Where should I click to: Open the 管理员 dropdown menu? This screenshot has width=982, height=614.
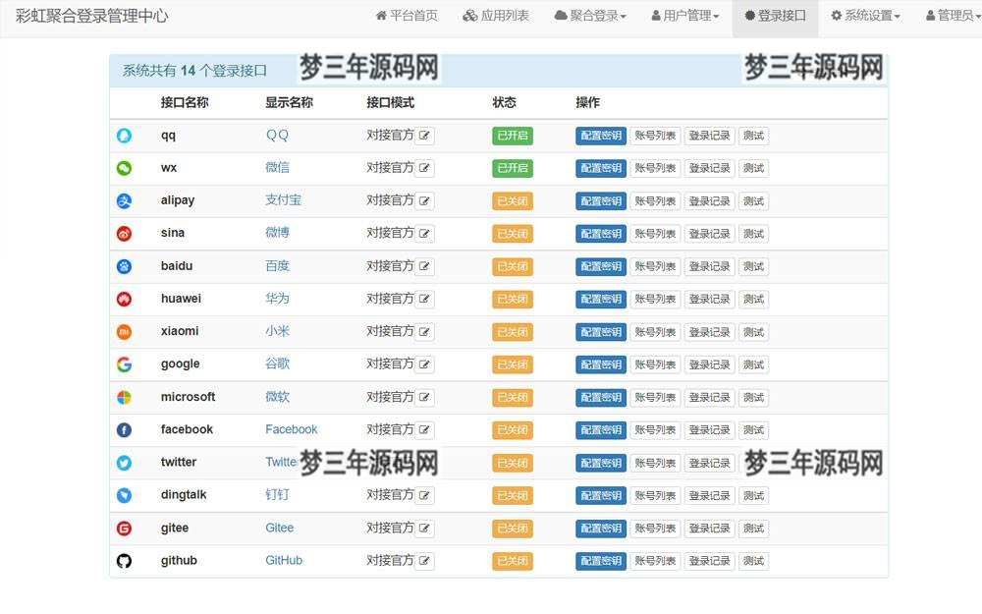954,17
